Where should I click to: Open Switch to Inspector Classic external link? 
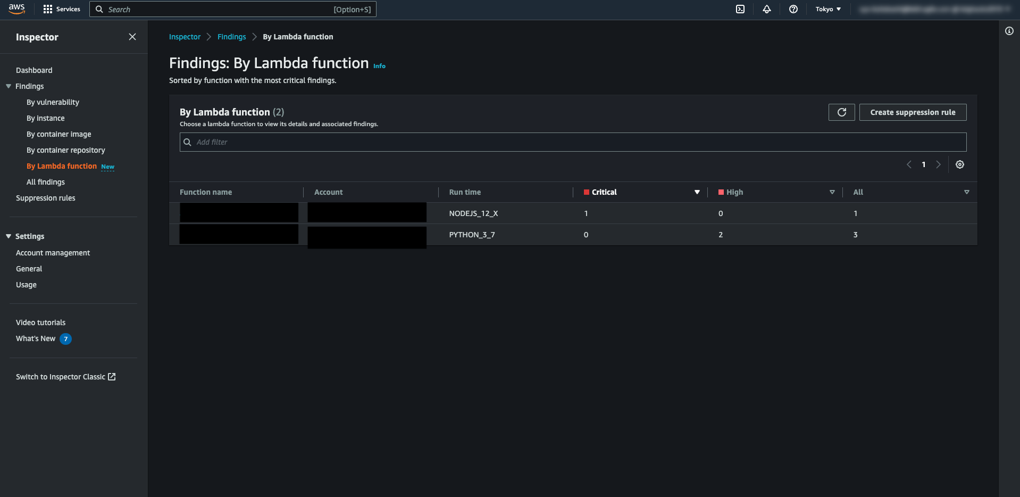66,377
